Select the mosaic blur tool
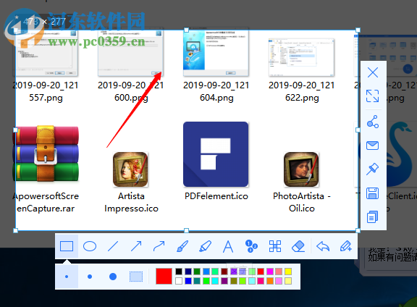 274,246
